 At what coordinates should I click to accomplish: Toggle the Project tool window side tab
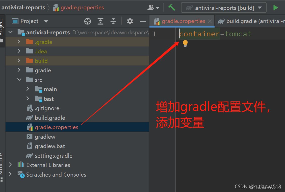pyautogui.click(x=2, y=31)
